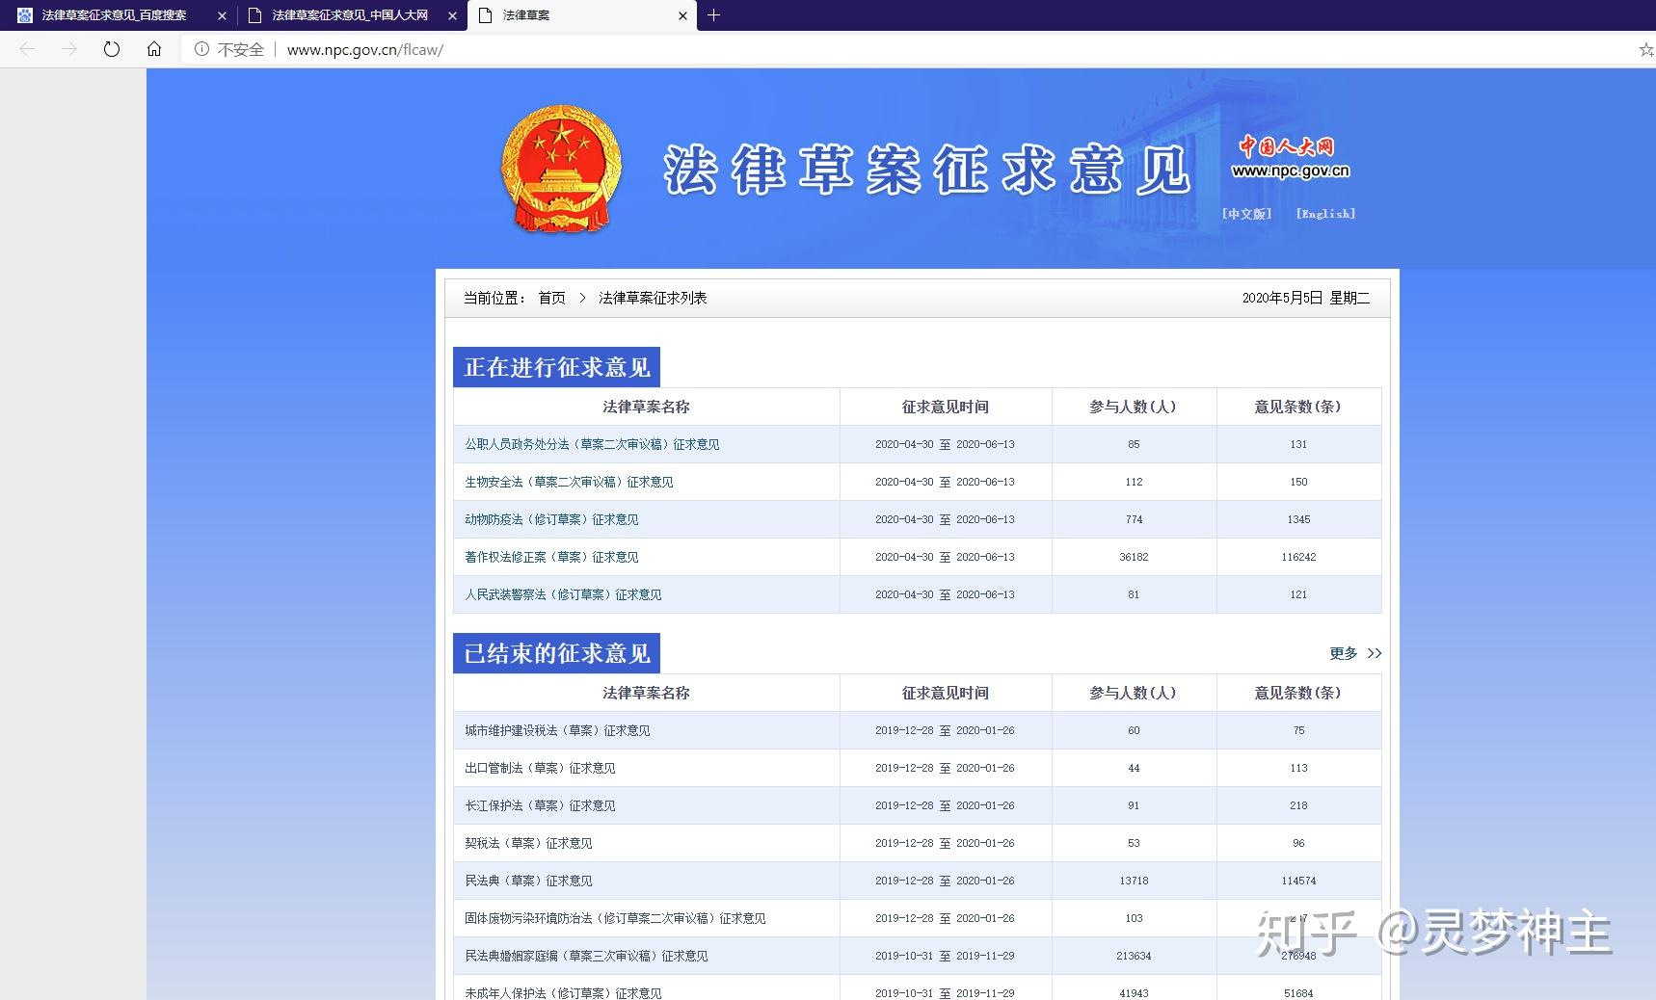This screenshot has height=1000, width=1656.
Task: Click the double chevron next to 更多
Action: click(x=1375, y=653)
